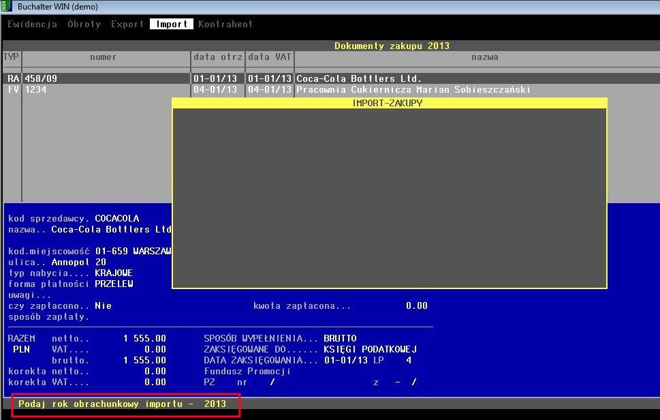The height and width of the screenshot is (420, 660).
Task: Click the korekta netto value 0.00
Action: point(155,371)
